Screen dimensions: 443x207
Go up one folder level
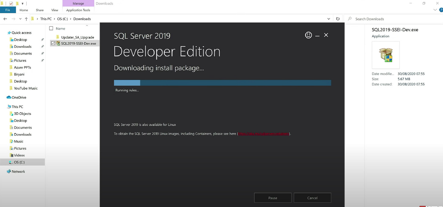(x=26, y=19)
